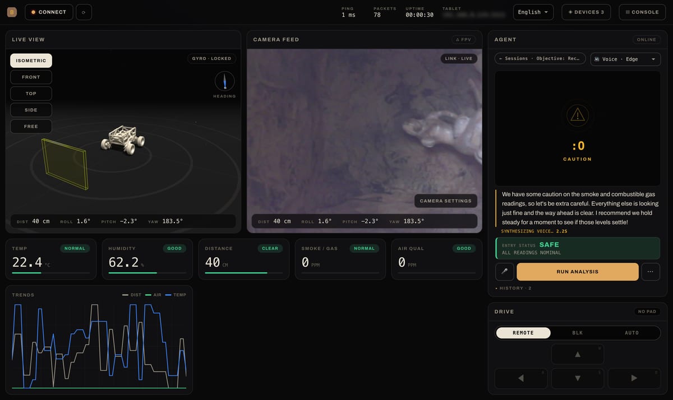This screenshot has height=400, width=673.
Task: Select BLK drive mode
Action: pos(578,333)
